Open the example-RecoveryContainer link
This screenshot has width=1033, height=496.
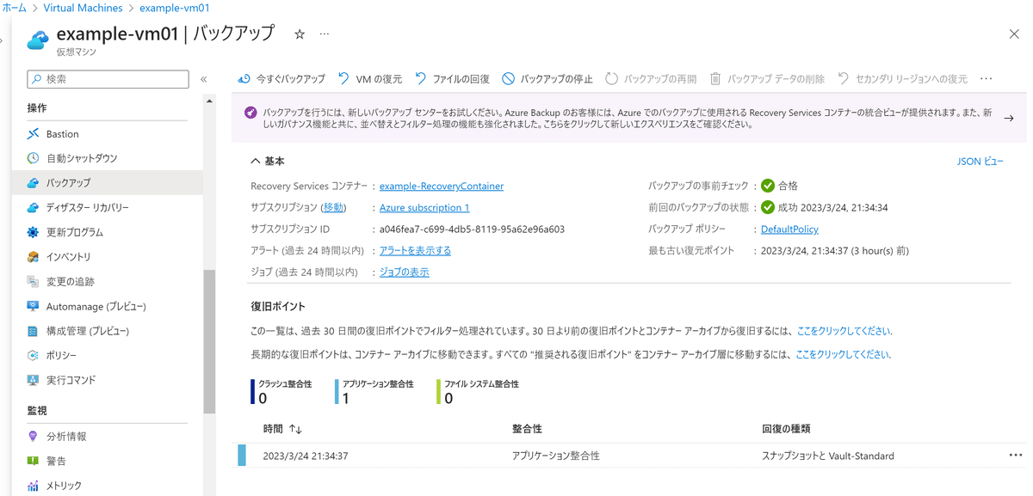pyautogui.click(x=442, y=187)
